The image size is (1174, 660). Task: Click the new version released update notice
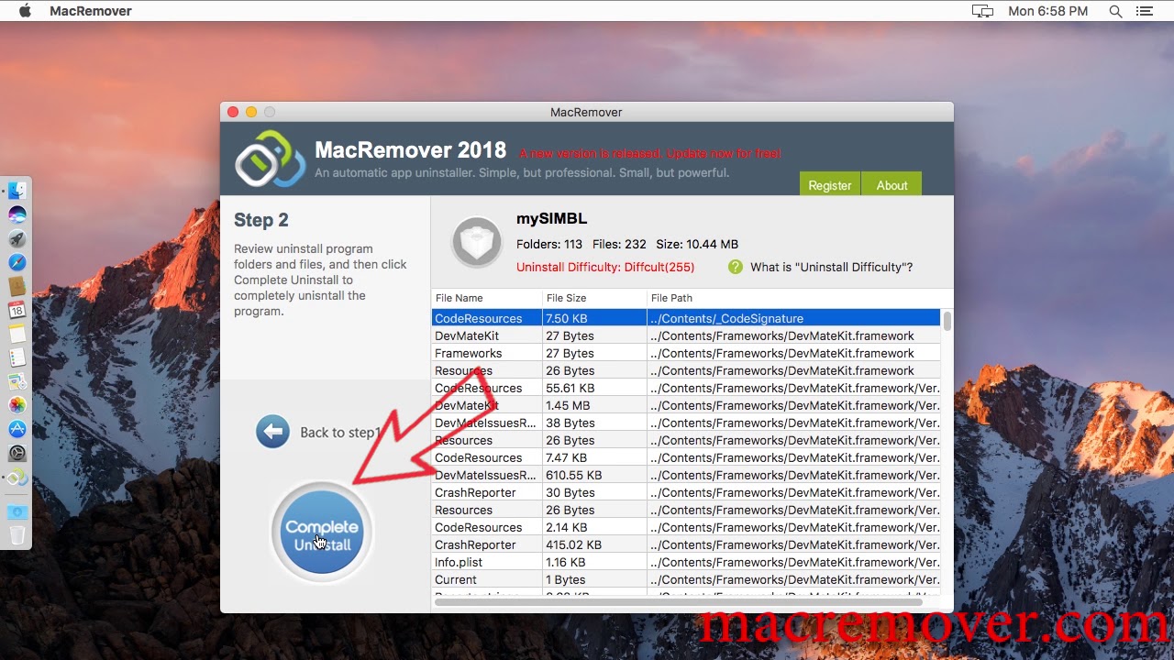pos(650,153)
